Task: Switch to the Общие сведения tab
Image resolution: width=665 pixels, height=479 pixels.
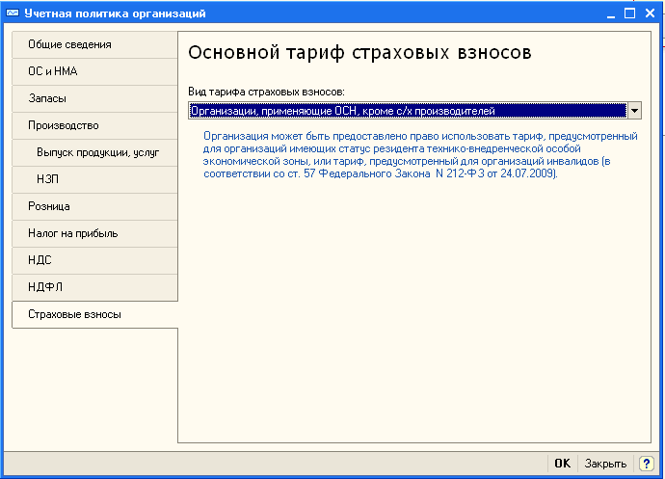Action: pyautogui.click(x=94, y=44)
